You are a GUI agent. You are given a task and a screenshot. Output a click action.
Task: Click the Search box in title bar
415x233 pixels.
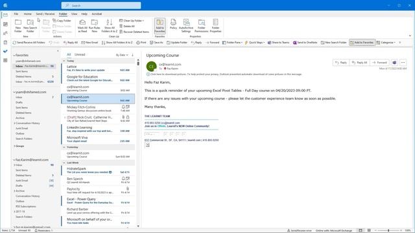point(101,5)
